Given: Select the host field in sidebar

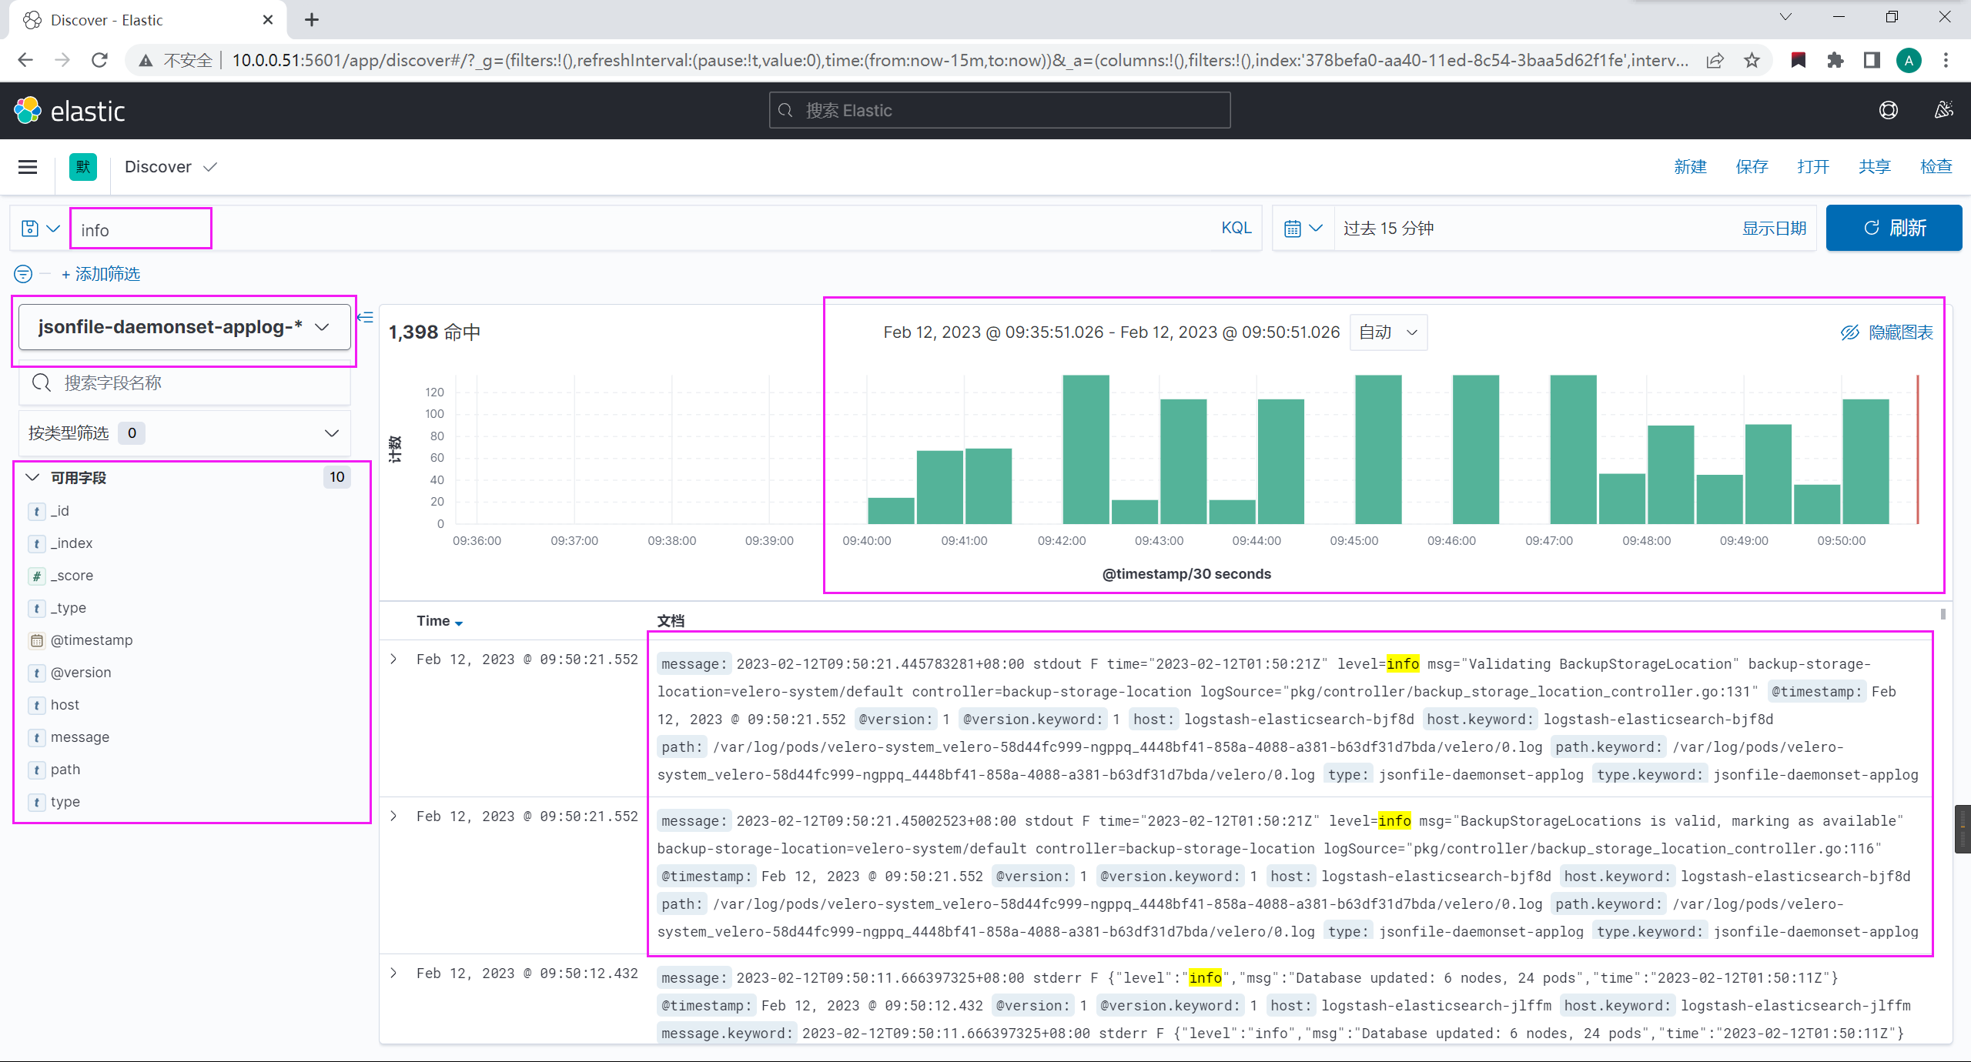Looking at the screenshot, I should tap(65, 705).
